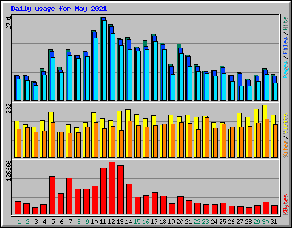Click day 2 on the x-axis
Image resolution: width=292 pixels, height=228 pixels.
click(27, 222)
